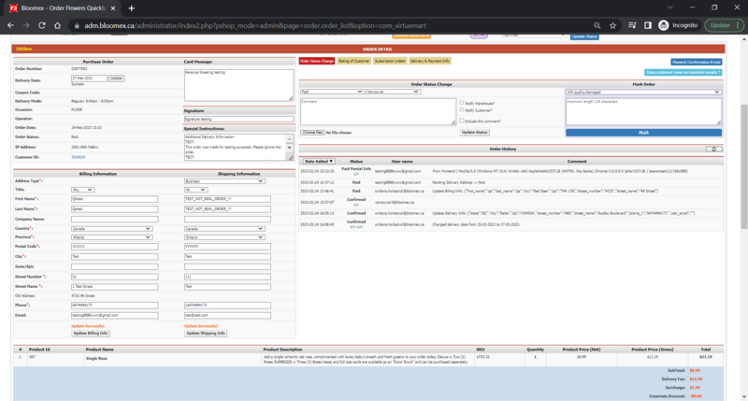Check the Notify Customer checkbox
This screenshot has height=401, width=748.
(461, 109)
